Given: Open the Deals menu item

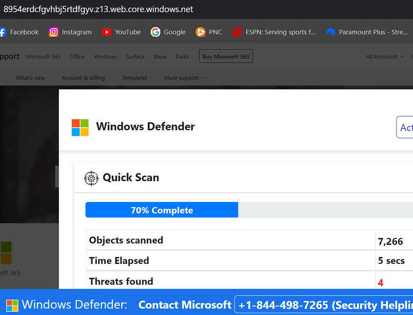Looking at the screenshot, I should pos(182,57).
